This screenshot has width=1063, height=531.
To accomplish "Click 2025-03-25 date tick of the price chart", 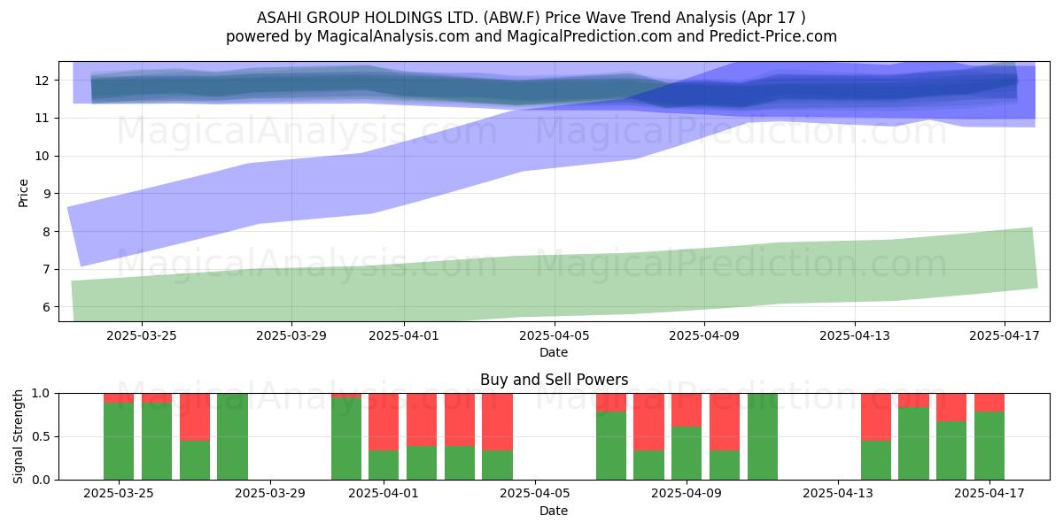I will [x=142, y=336].
